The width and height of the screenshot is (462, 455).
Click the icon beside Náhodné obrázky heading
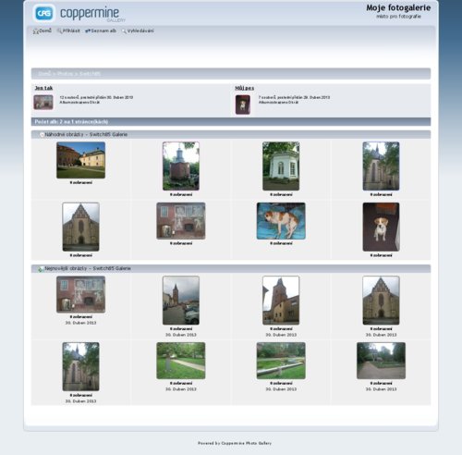point(42,135)
